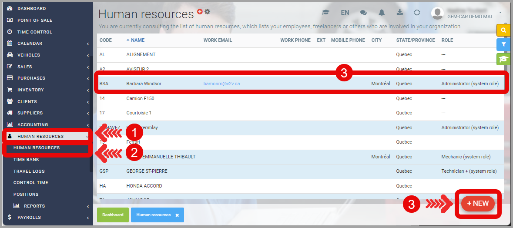Click the yellow search side button
This screenshot has height=228, width=513.
[503, 30]
